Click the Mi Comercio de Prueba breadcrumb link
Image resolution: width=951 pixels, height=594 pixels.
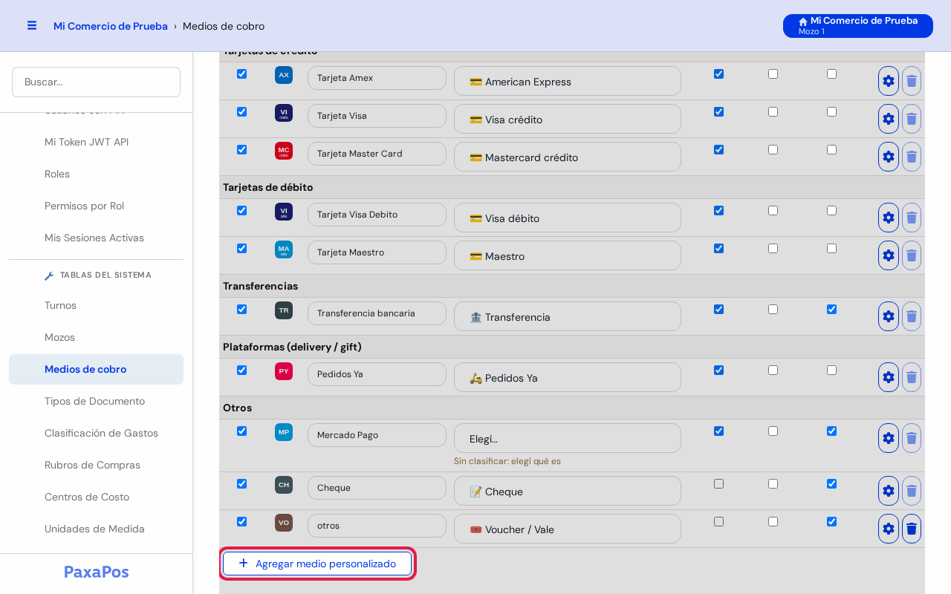(x=111, y=26)
